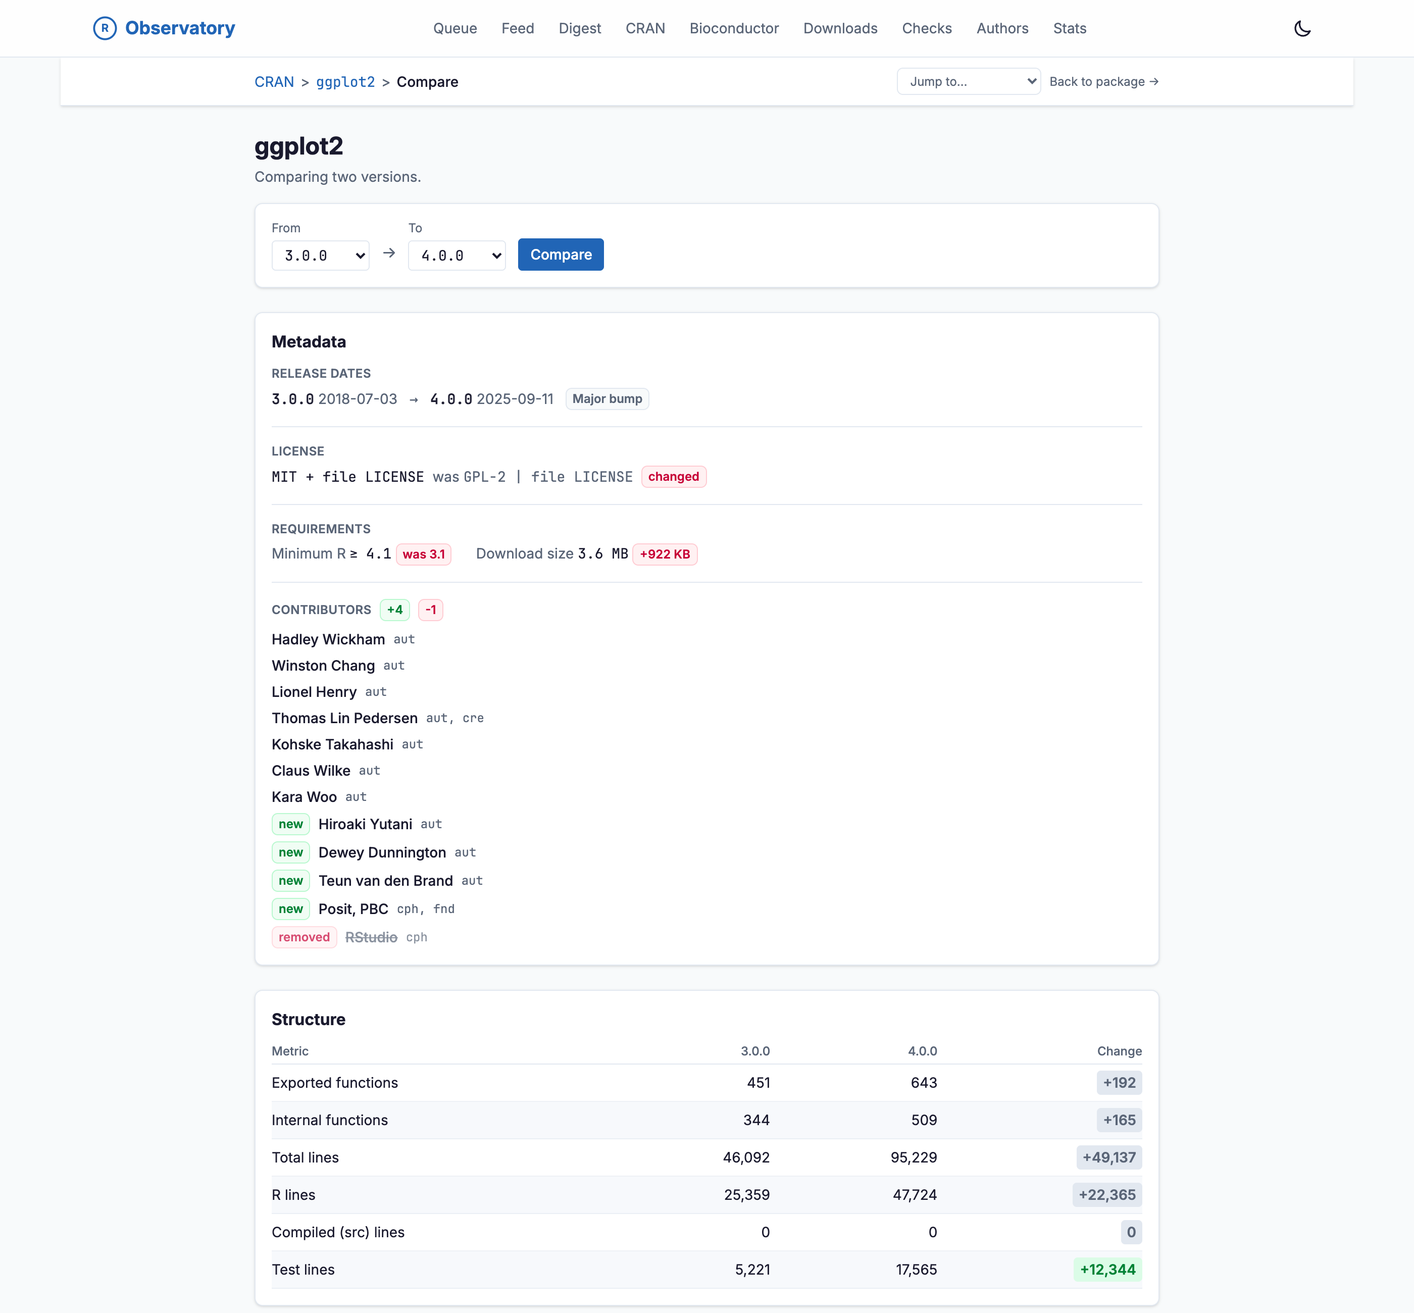
Task: Click the Observatory R logo icon
Action: tap(105, 28)
